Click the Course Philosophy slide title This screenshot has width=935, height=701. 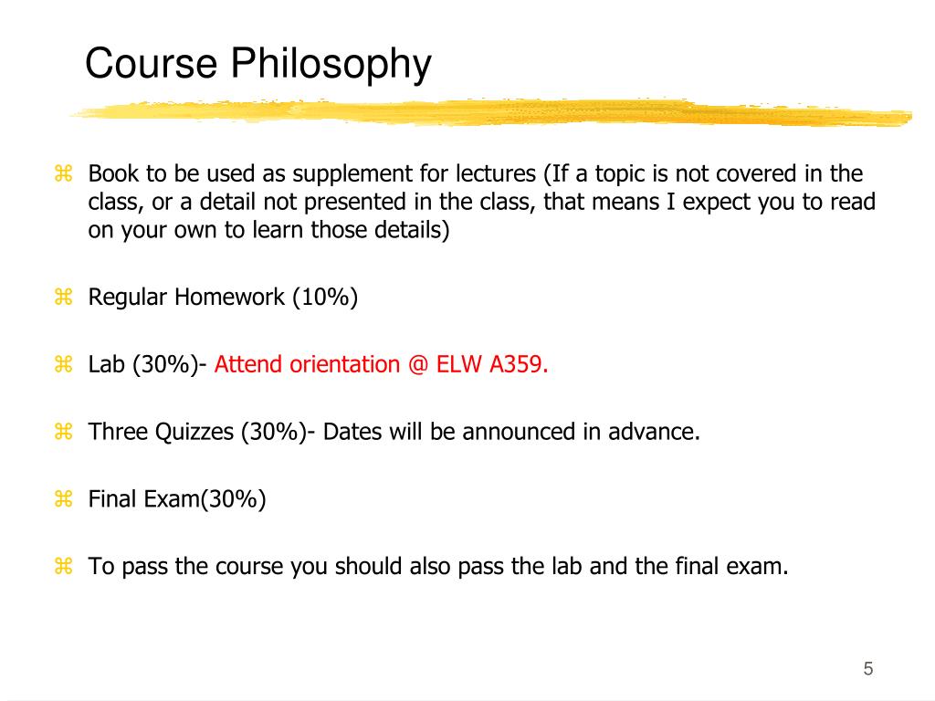258,64
